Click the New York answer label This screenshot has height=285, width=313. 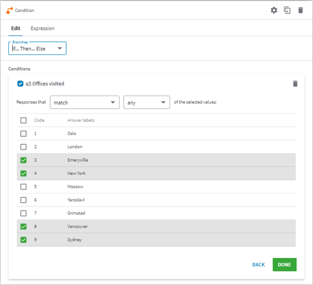[x=77, y=173]
